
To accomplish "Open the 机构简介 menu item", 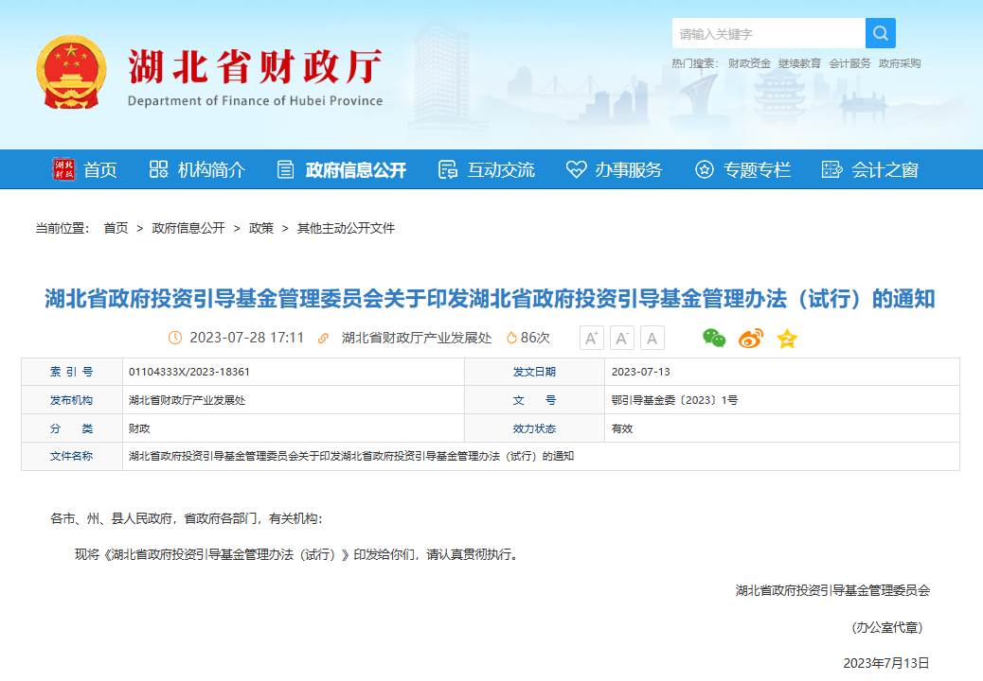I will click(x=211, y=169).
